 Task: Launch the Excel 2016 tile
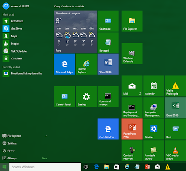[x=175, y=108]
